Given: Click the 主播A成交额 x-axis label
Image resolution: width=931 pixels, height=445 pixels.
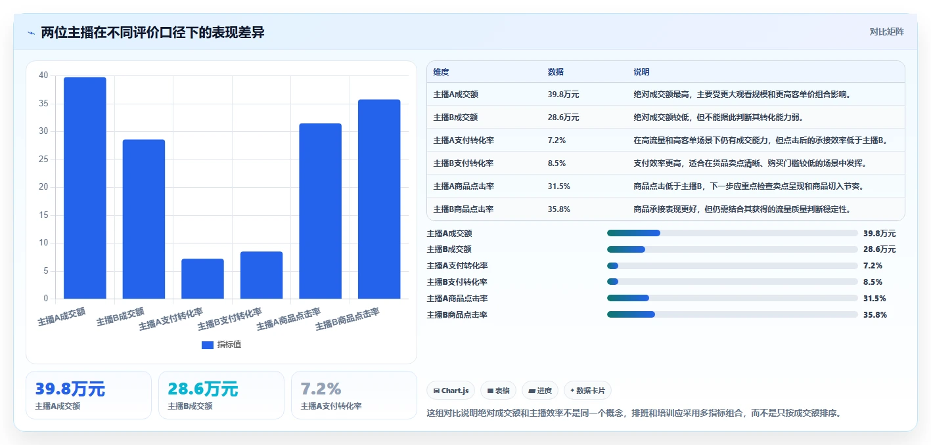Looking at the screenshot, I should click(62, 316).
